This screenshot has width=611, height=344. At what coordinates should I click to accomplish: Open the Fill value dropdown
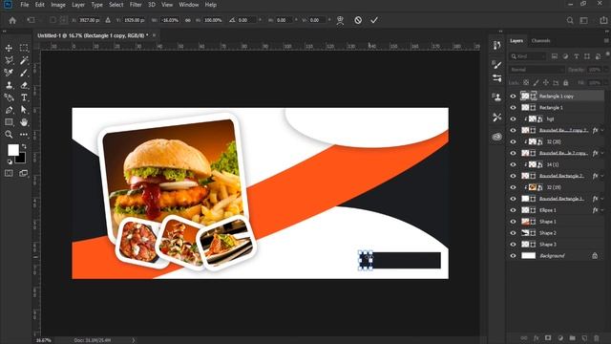[606, 83]
